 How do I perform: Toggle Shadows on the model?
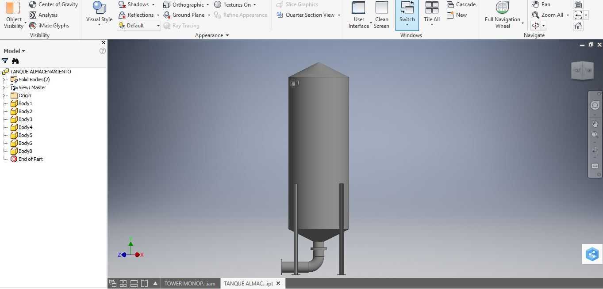click(x=134, y=4)
